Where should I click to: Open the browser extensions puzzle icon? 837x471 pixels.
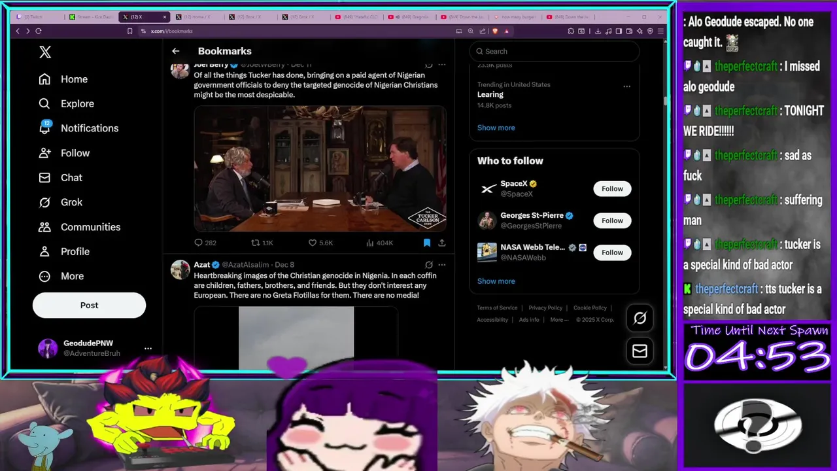571,31
